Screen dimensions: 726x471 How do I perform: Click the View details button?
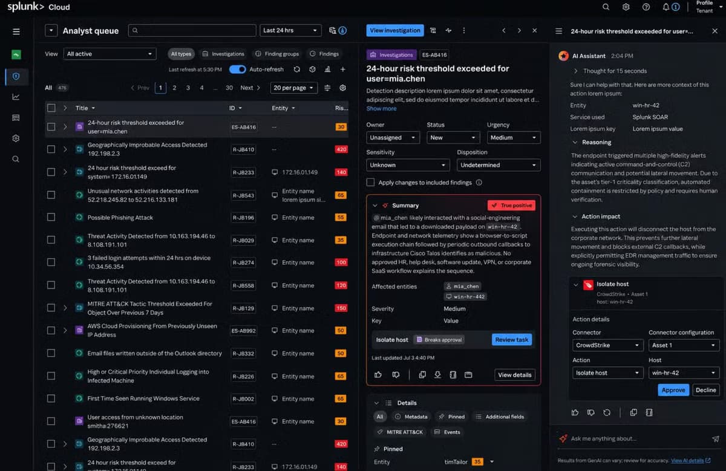click(514, 375)
